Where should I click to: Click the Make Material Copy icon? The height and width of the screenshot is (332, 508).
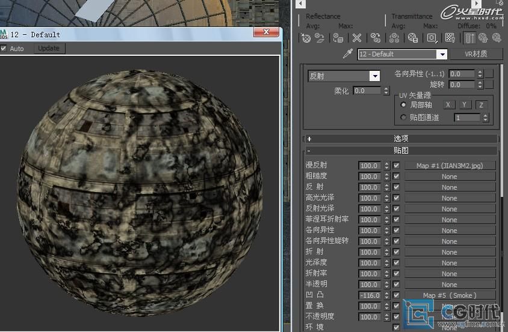click(x=376, y=38)
